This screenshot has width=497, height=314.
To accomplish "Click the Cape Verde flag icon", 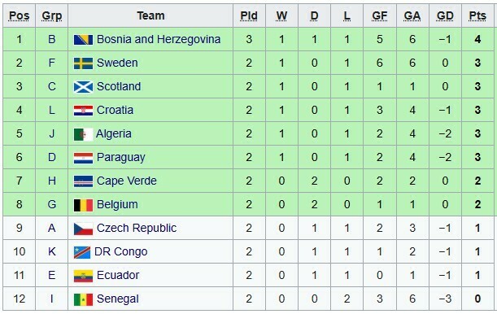I will point(83,181).
